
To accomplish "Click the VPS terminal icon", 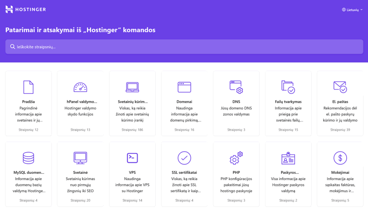I will pyautogui.click(x=132, y=158).
